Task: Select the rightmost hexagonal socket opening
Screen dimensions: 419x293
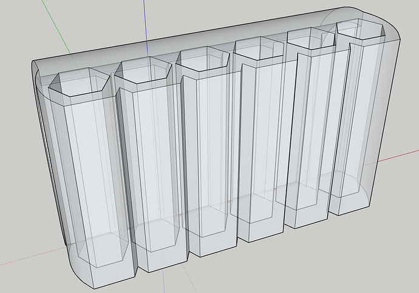Action: click(360, 29)
